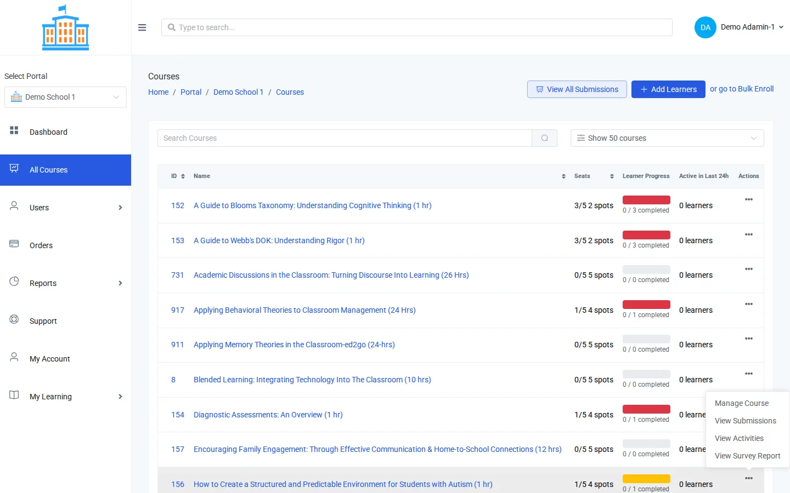Click red progress bar for course 152
The image size is (790, 493).
click(x=646, y=200)
